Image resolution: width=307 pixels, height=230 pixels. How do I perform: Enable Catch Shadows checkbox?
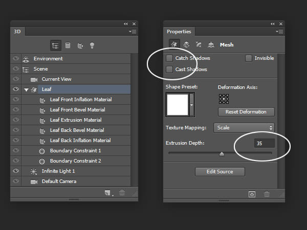(169, 58)
